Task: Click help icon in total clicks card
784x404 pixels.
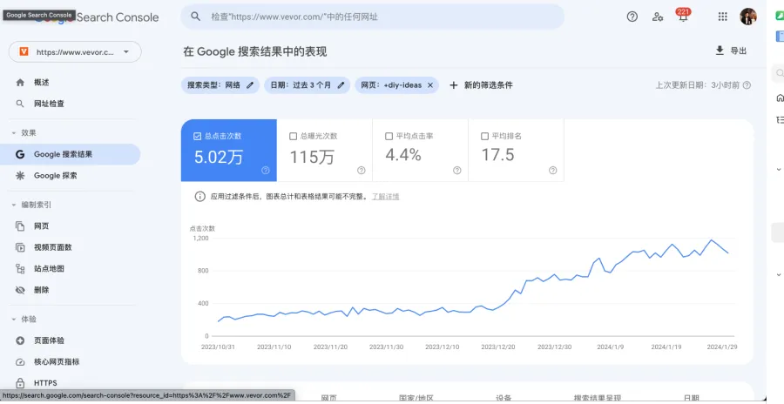Action: click(266, 171)
